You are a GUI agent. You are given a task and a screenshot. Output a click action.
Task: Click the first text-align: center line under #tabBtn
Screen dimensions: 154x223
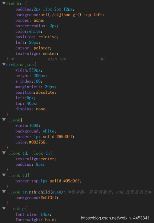click(37, 53)
